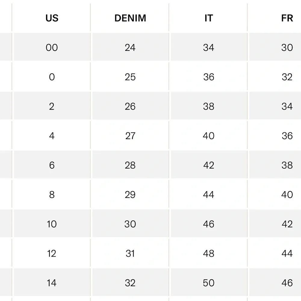Click FR size 42 cell

click(287, 224)
